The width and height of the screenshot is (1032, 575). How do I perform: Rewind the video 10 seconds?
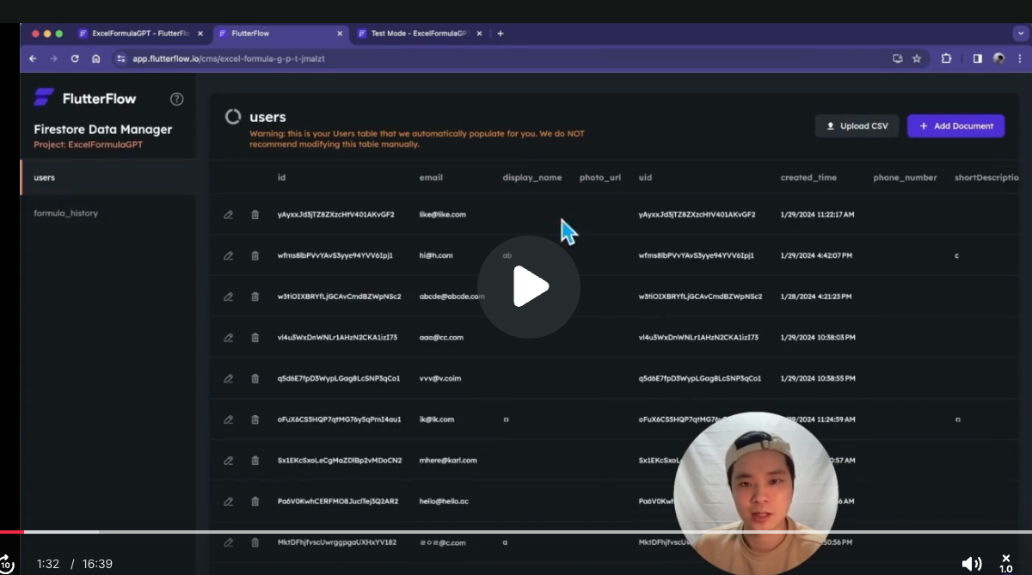(7, 564)
